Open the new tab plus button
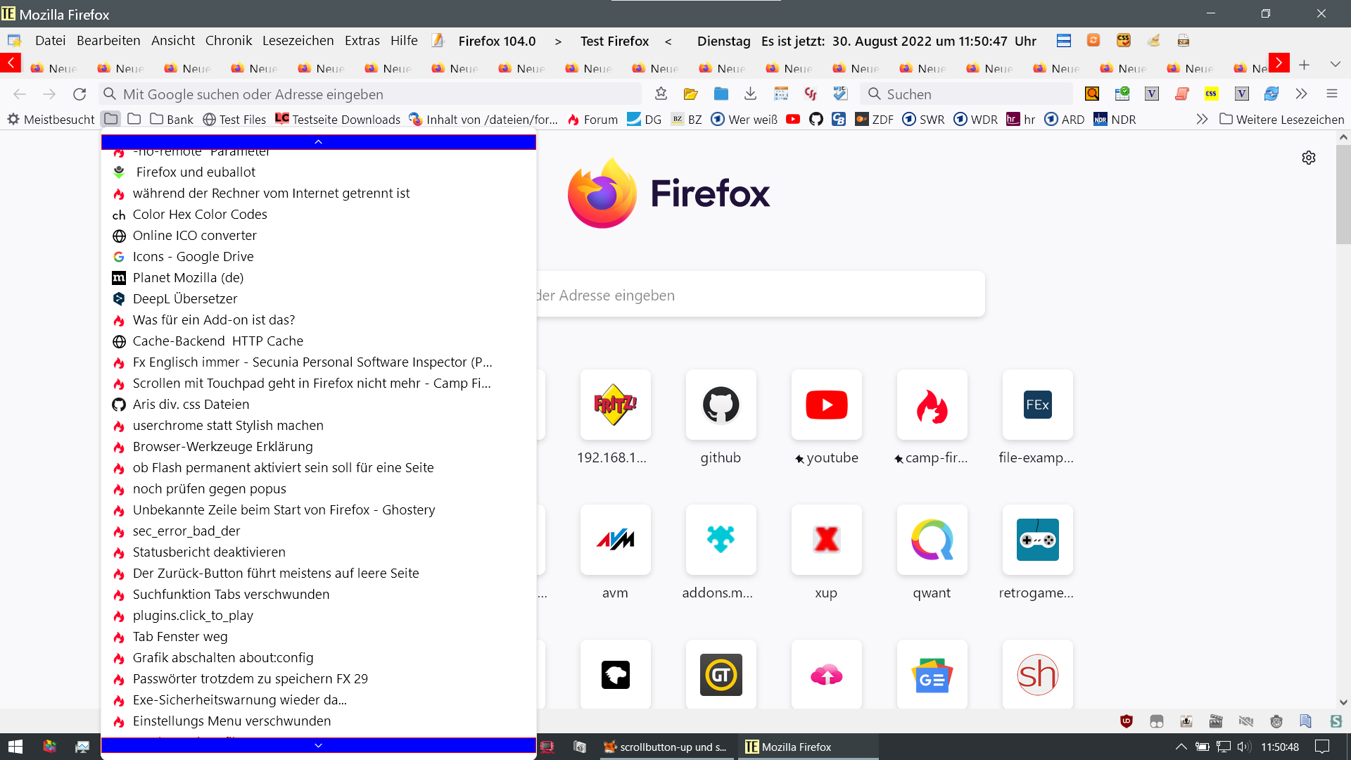1351x760 pixels. point(1304,65)
